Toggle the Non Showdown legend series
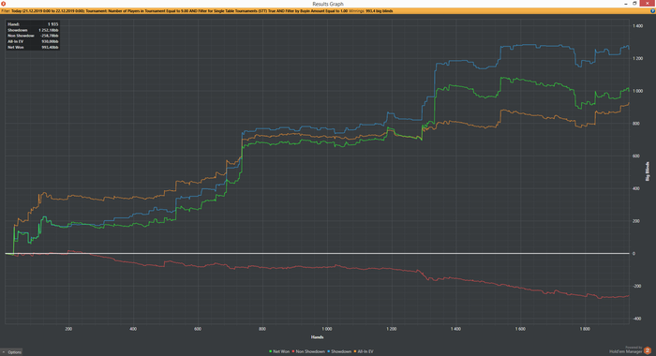Image resolution: width=656 pixels, height=356 pixels. tap(308, 351)
